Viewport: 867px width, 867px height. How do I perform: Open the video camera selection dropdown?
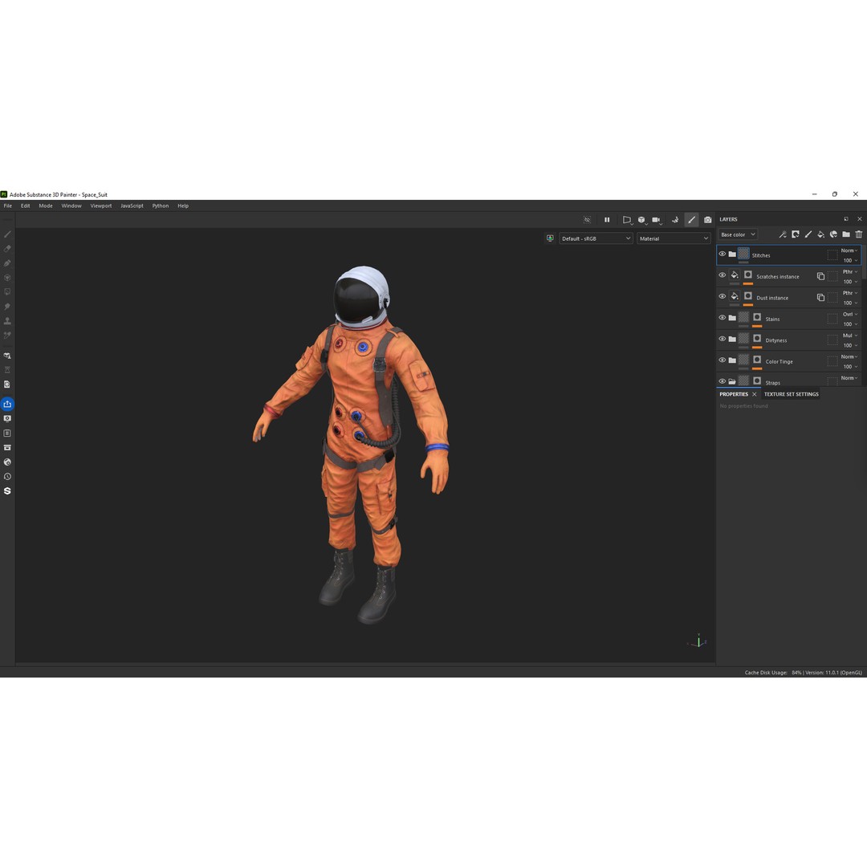coord(657,219)
